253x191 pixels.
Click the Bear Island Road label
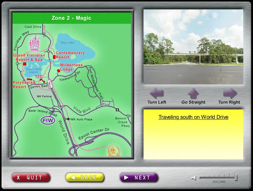[43, 112]
